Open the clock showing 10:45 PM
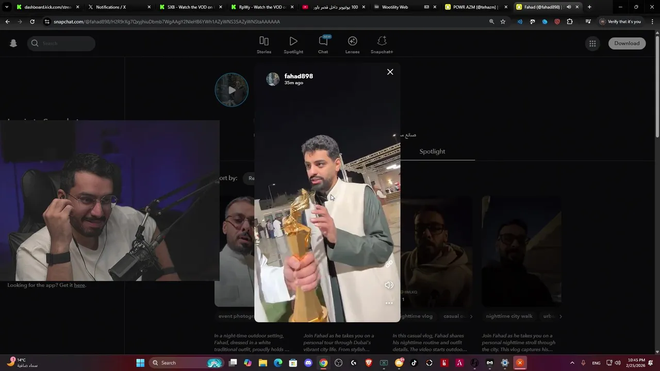The image size is (660, 371). click(636, 363)
